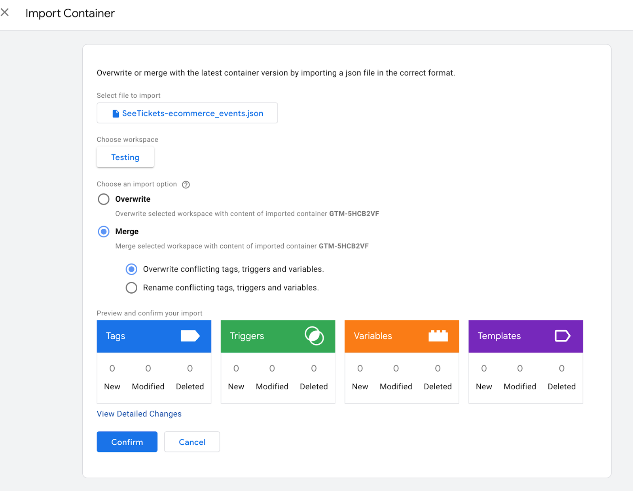
Task: Change the Testing workspace
Action: pyautogui.click(x=125, y=157)
